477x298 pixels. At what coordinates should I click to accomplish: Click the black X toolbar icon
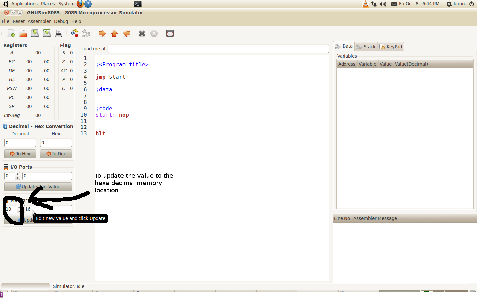tap(142, 33)
